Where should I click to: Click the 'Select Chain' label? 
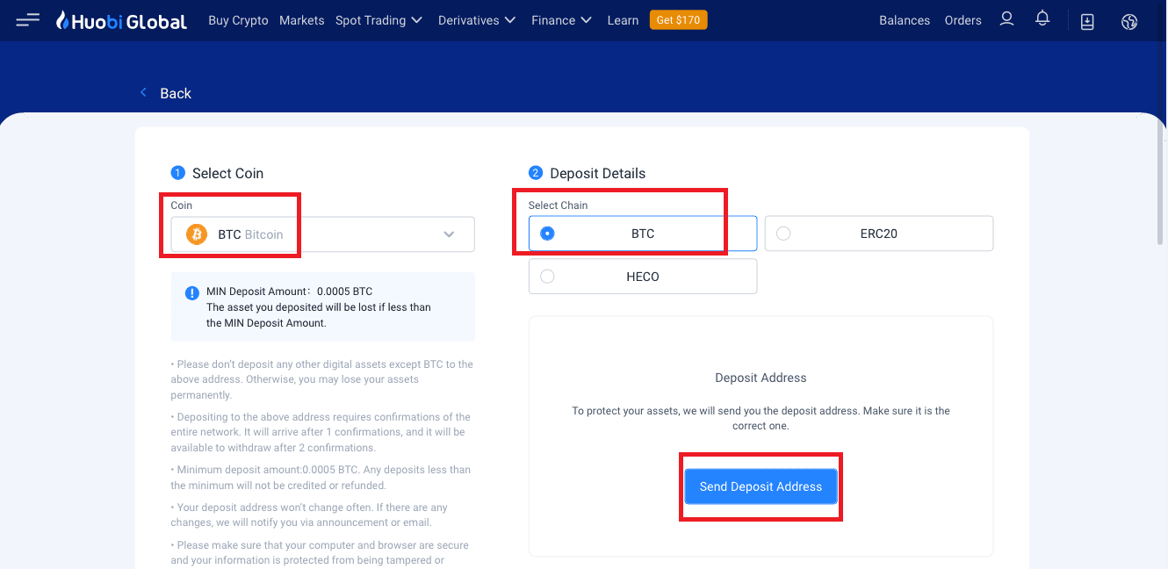558,205
